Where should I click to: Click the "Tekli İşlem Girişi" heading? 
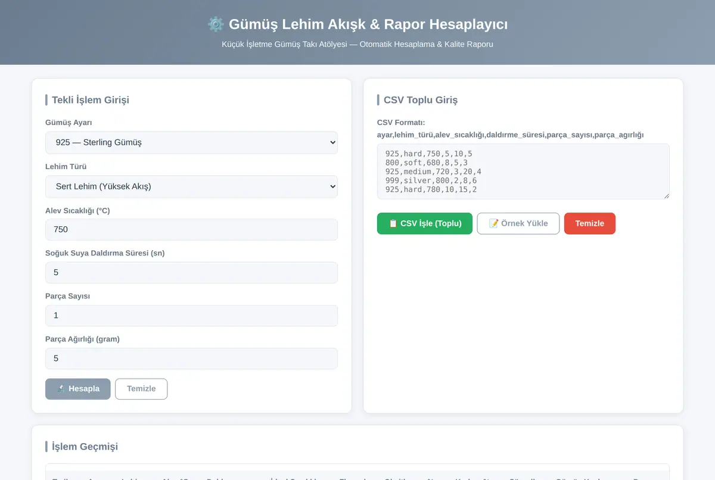pos(91,99)
